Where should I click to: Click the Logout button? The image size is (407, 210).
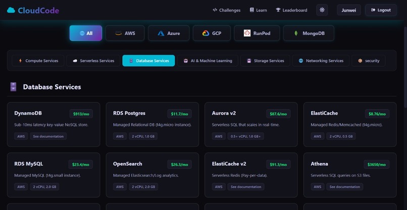point(381,10)
